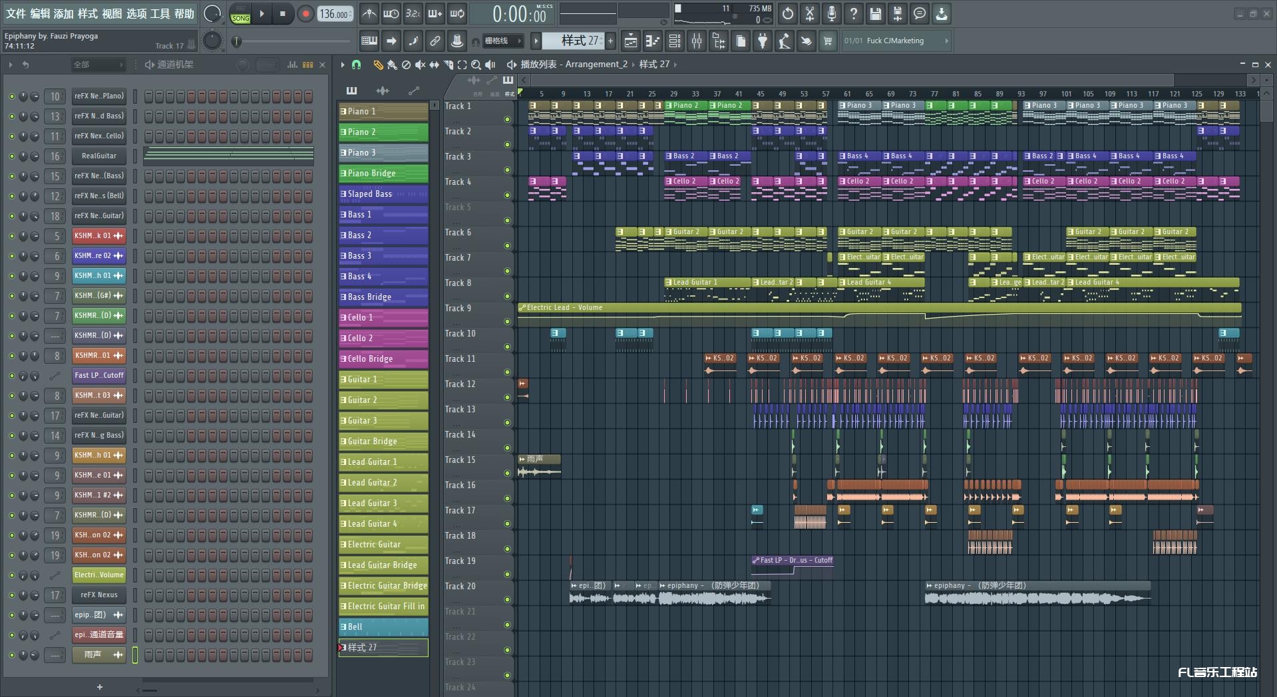Open the piano roll view icon
Viewport: 1277px width, 697px height.
[653, 41]
